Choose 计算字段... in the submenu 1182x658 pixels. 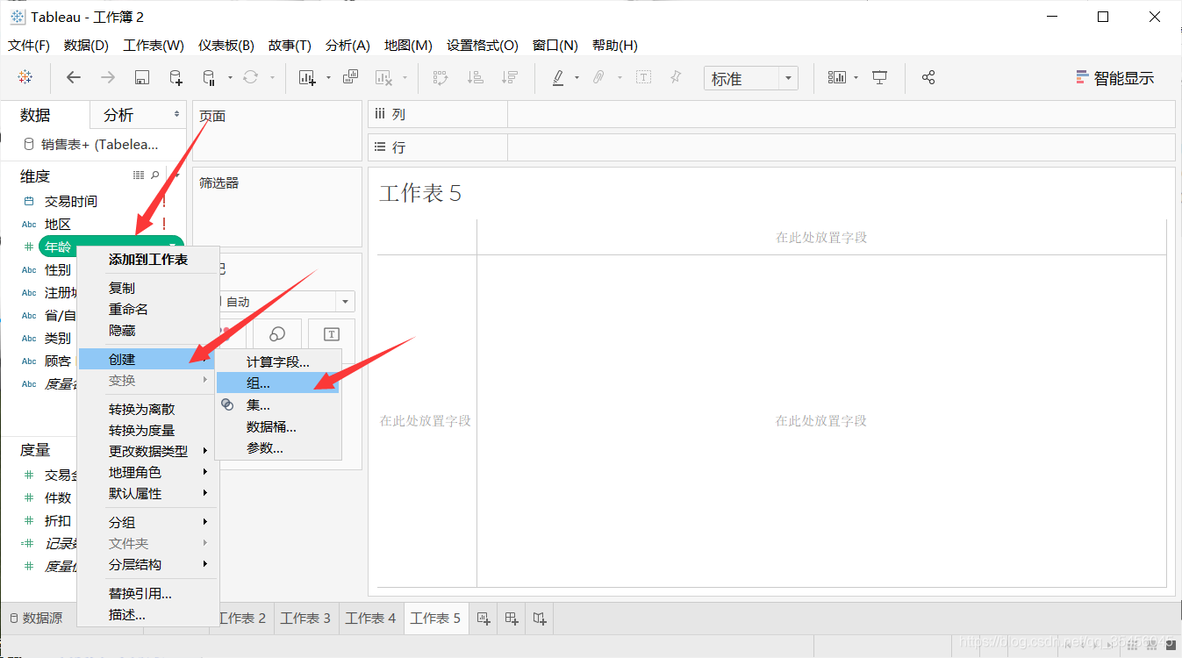(277, 361)
